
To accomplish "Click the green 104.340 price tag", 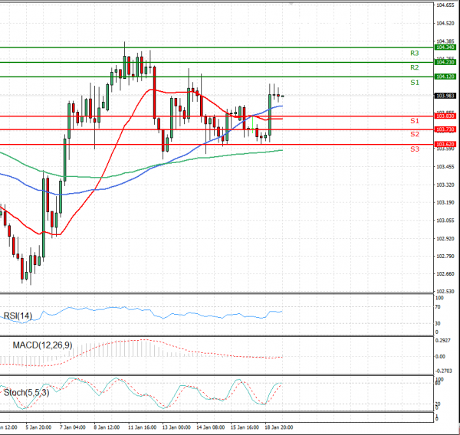I will (445, 47).
